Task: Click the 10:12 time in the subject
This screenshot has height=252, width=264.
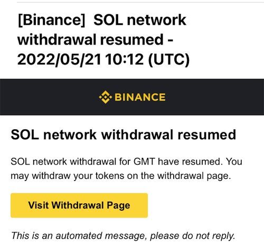Action: click(125, 59)
